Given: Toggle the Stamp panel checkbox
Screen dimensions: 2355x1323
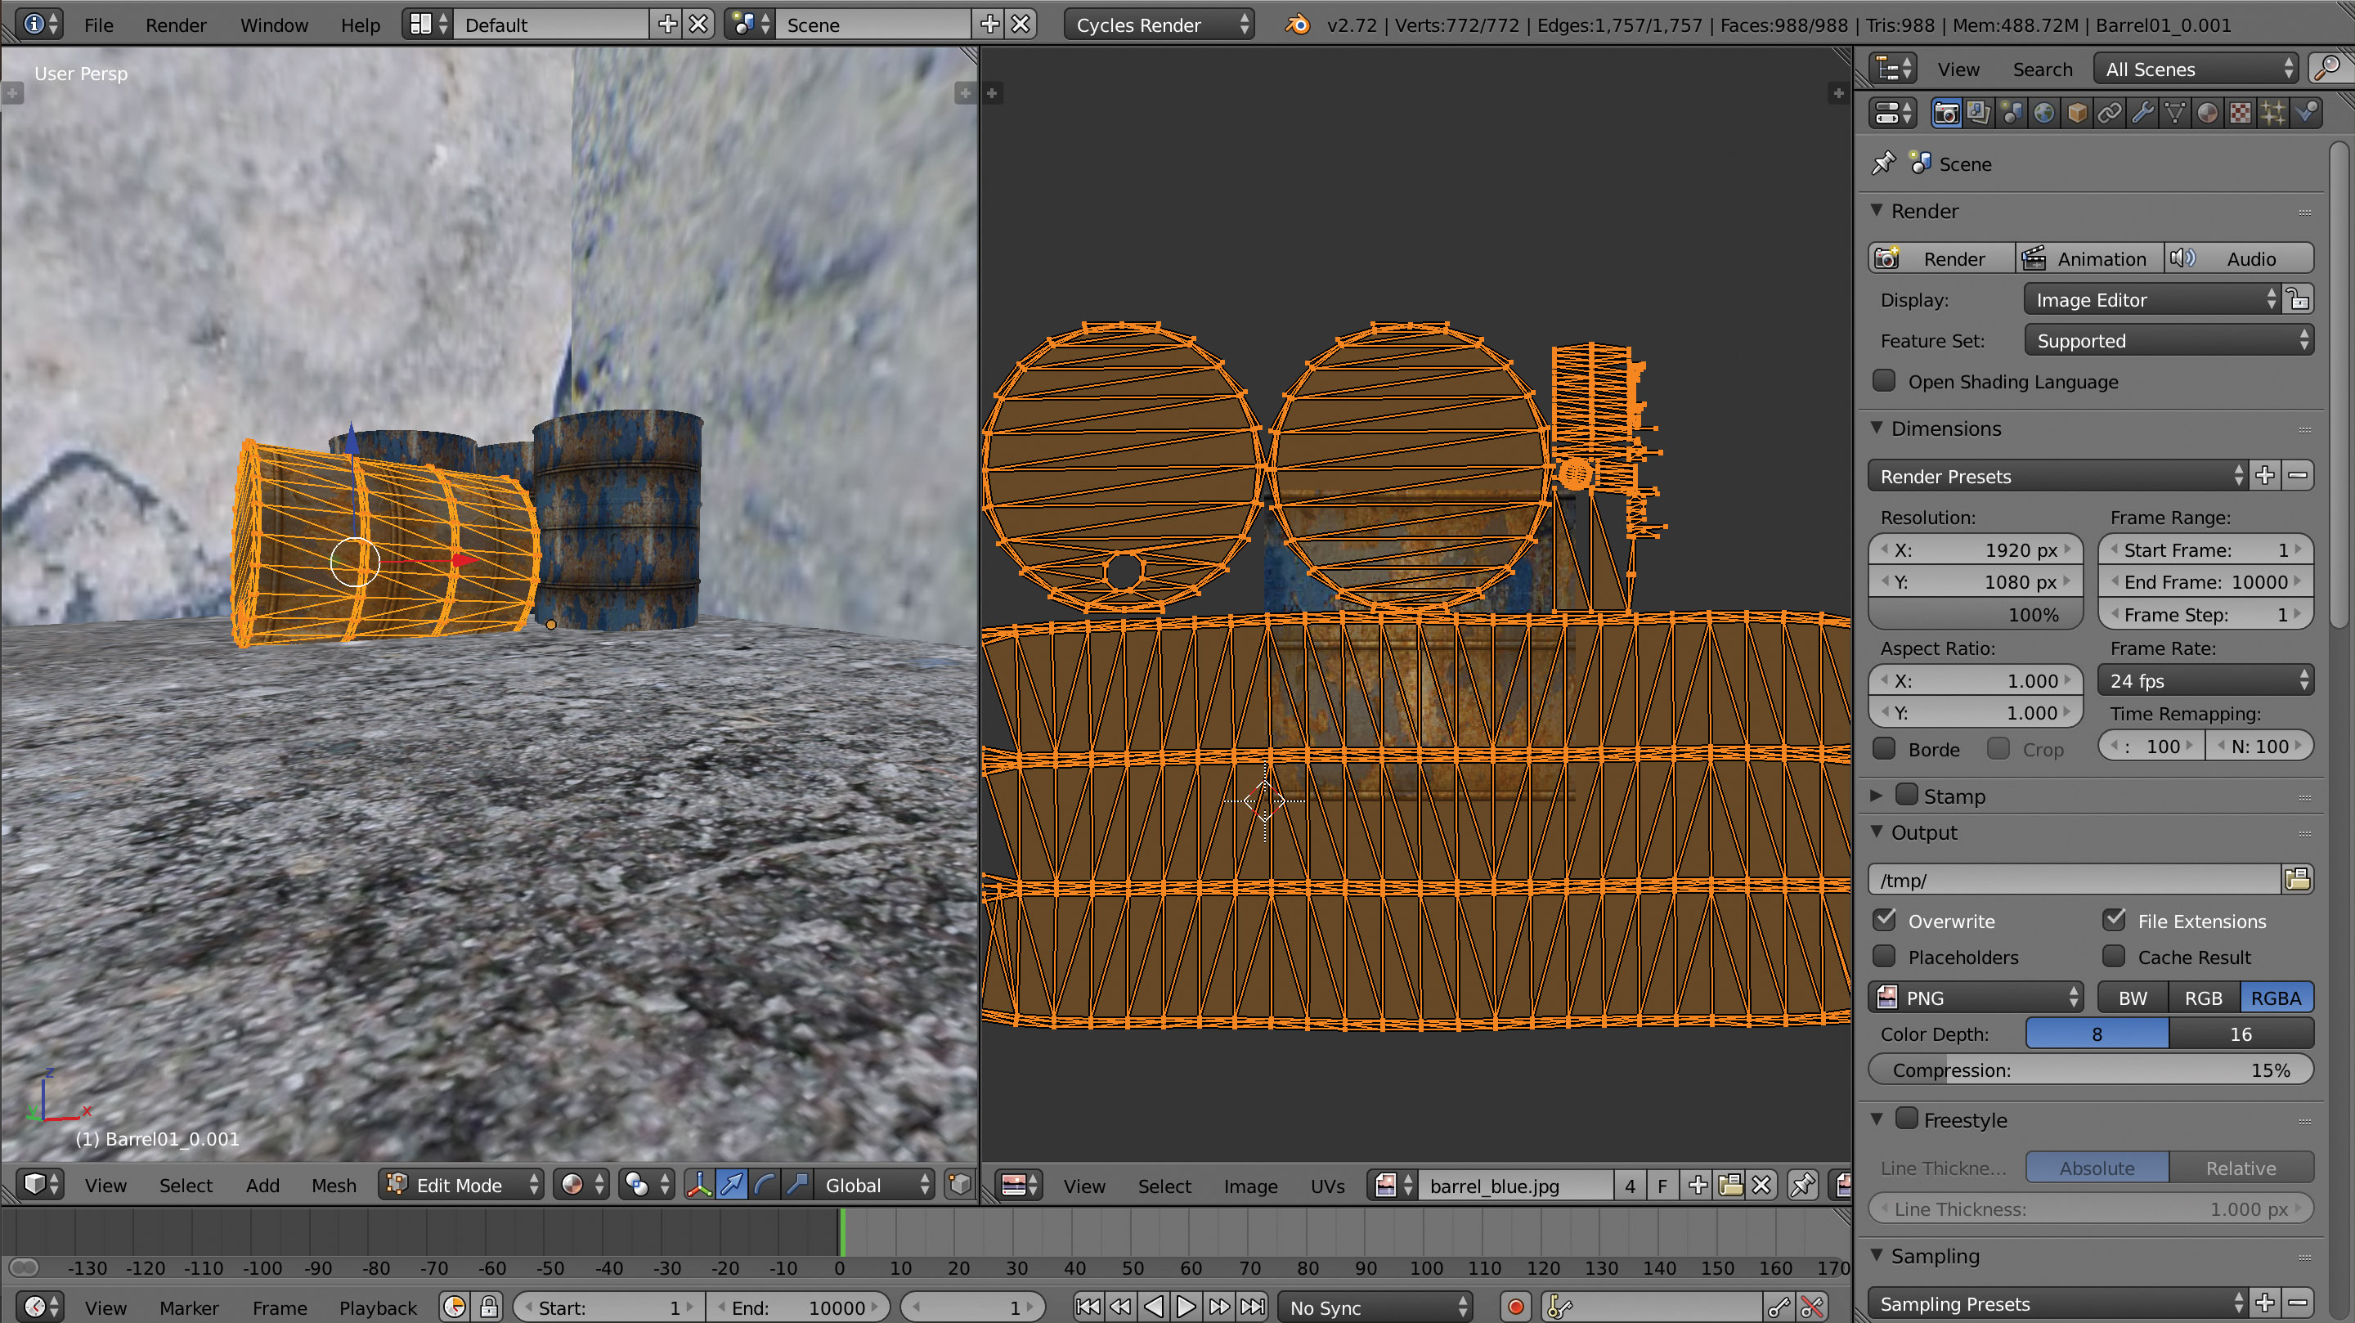Looking at the screenshot, I should click(x=1907, y=795).
